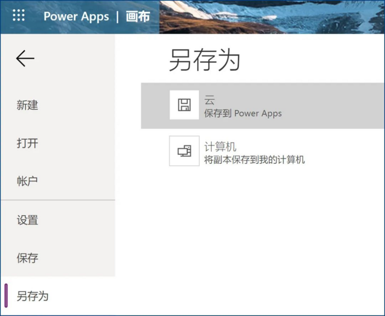385x316 pixels.
Task: Click the computer save icon
Action: tap(184, 151)
